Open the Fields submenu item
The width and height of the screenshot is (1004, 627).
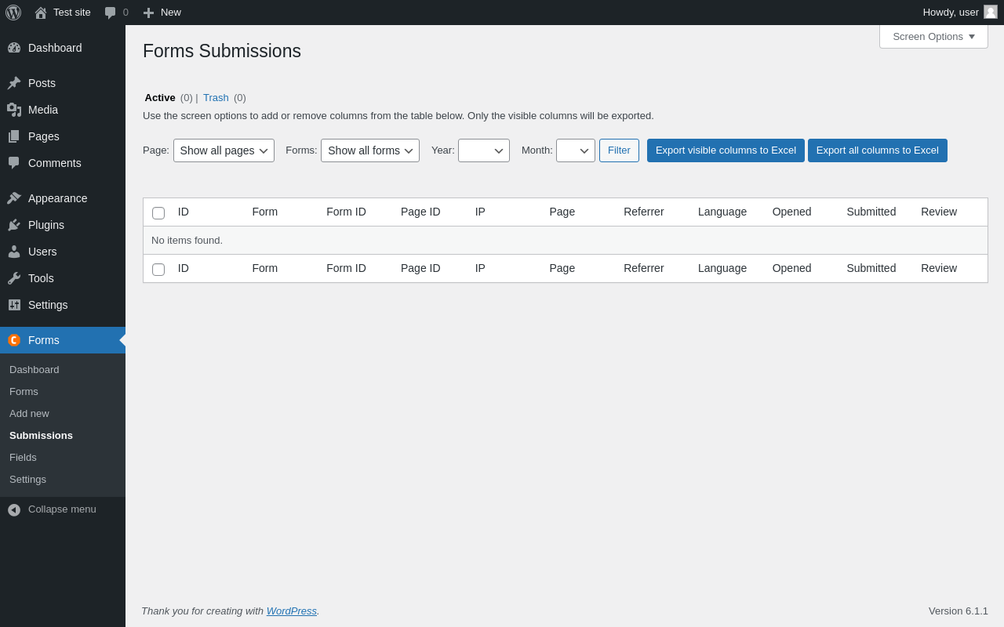coord(23,457)
